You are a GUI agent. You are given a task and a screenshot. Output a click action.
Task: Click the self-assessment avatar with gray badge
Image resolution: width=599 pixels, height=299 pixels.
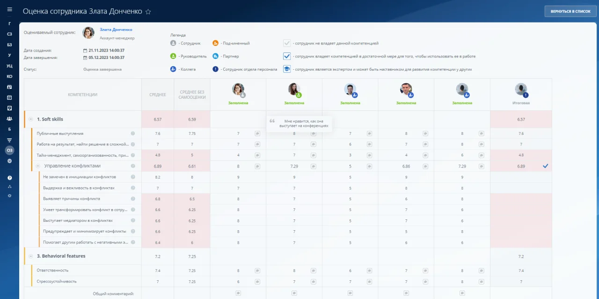pyautogui.click(x=238, y=90)
